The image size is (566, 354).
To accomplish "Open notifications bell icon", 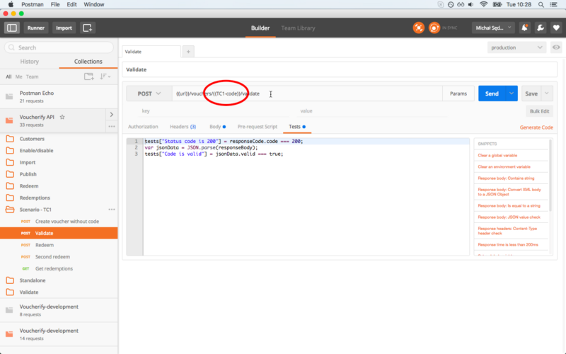I will click(x=524, y=28).
